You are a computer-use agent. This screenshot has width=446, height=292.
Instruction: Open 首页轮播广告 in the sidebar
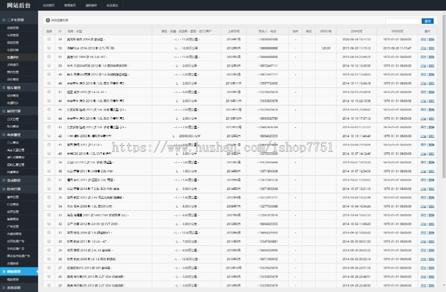[16, 241]
